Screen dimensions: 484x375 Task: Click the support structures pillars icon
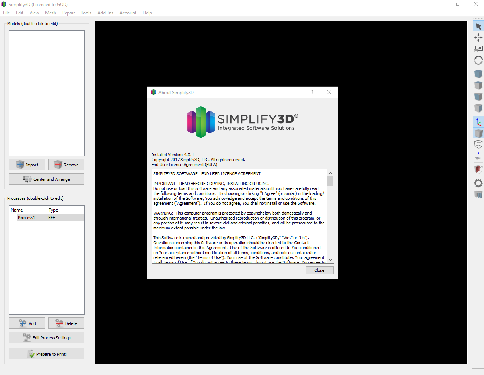point(478,195)
